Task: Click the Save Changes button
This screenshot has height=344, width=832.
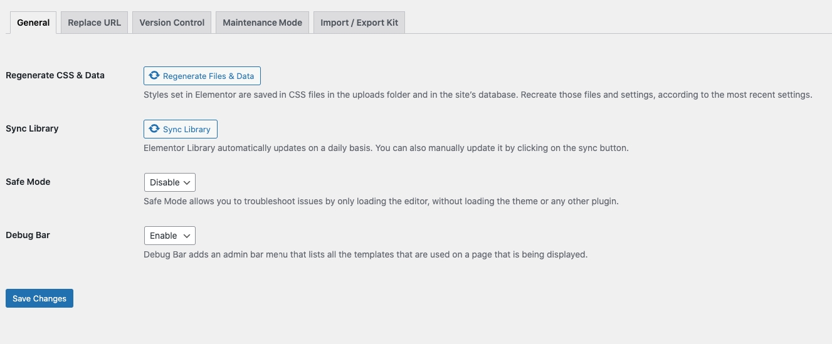Action: tap(39, 298)
